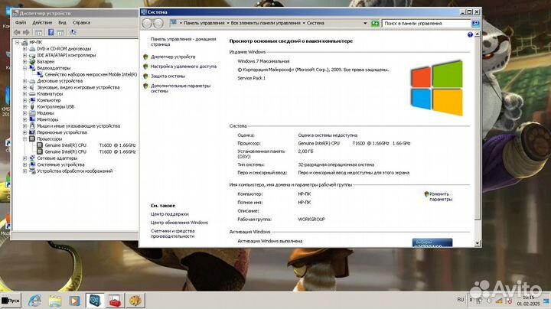This screenshot has height=309, width=551.
Task: Open Настройка удаленного доступа link
Action: [x=184, y=67]
